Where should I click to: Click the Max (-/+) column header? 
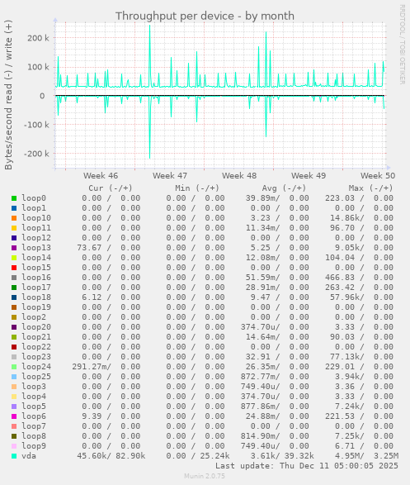pyautogui.click(x=370, y=188)
